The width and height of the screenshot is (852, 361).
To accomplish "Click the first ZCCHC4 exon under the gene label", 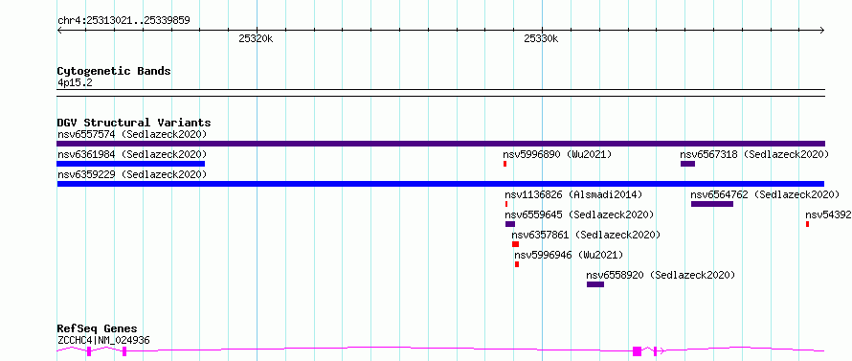I will pyautogui.click(x=89, y=351).
